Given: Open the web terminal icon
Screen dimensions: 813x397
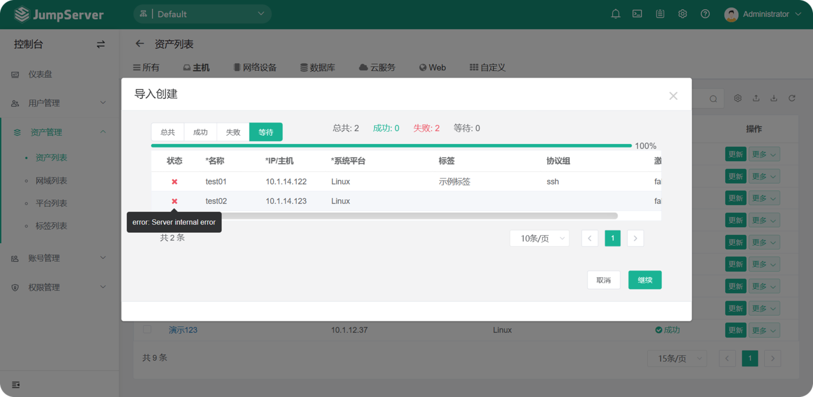Looking at the screenshot, I should (637, 14).
